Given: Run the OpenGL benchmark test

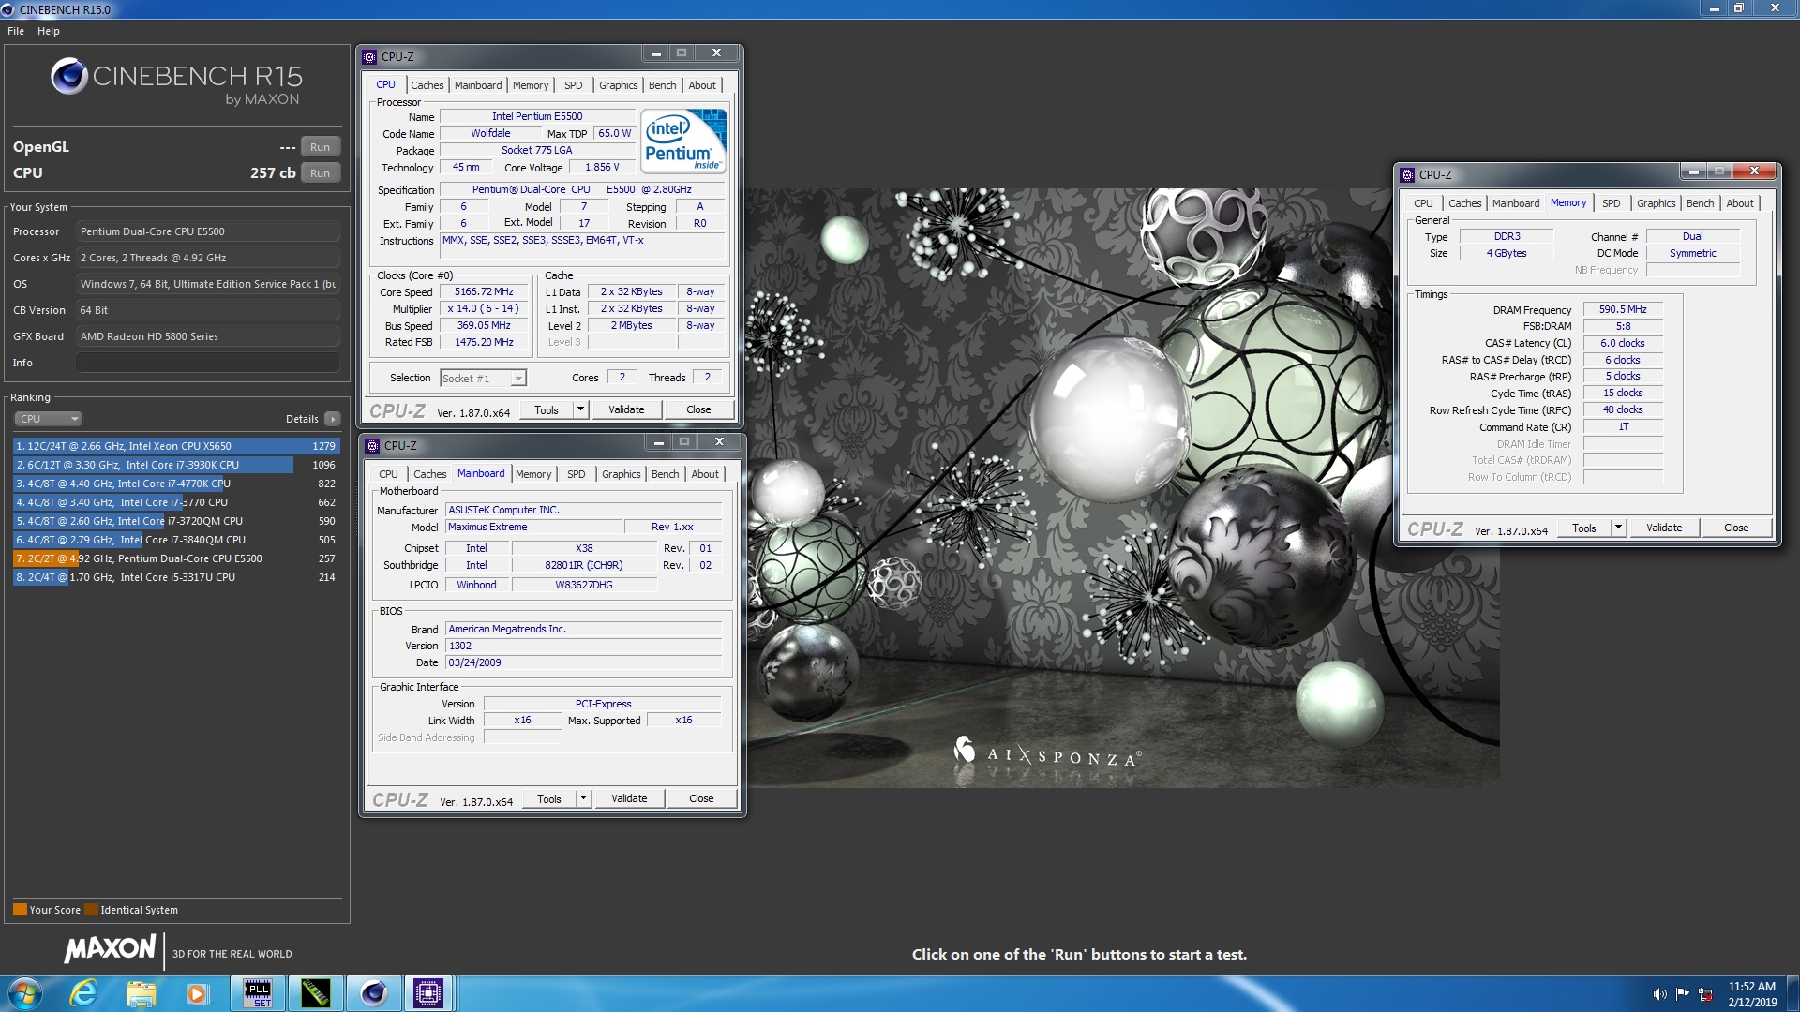Looking at the screenshot, I should (320, 147).
